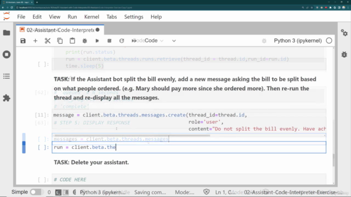Click the kernel status circle indicator

coord(329,40)
